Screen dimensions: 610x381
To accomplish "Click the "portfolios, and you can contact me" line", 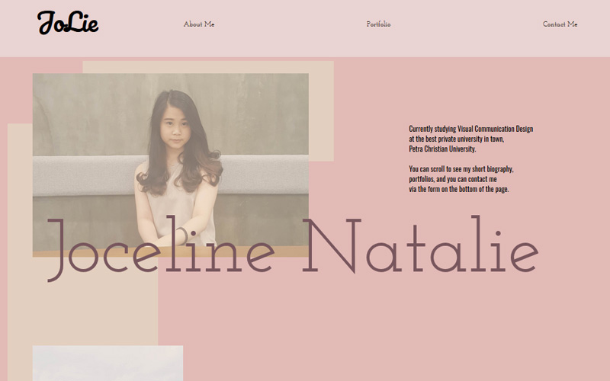I will [x=452, y=179].
